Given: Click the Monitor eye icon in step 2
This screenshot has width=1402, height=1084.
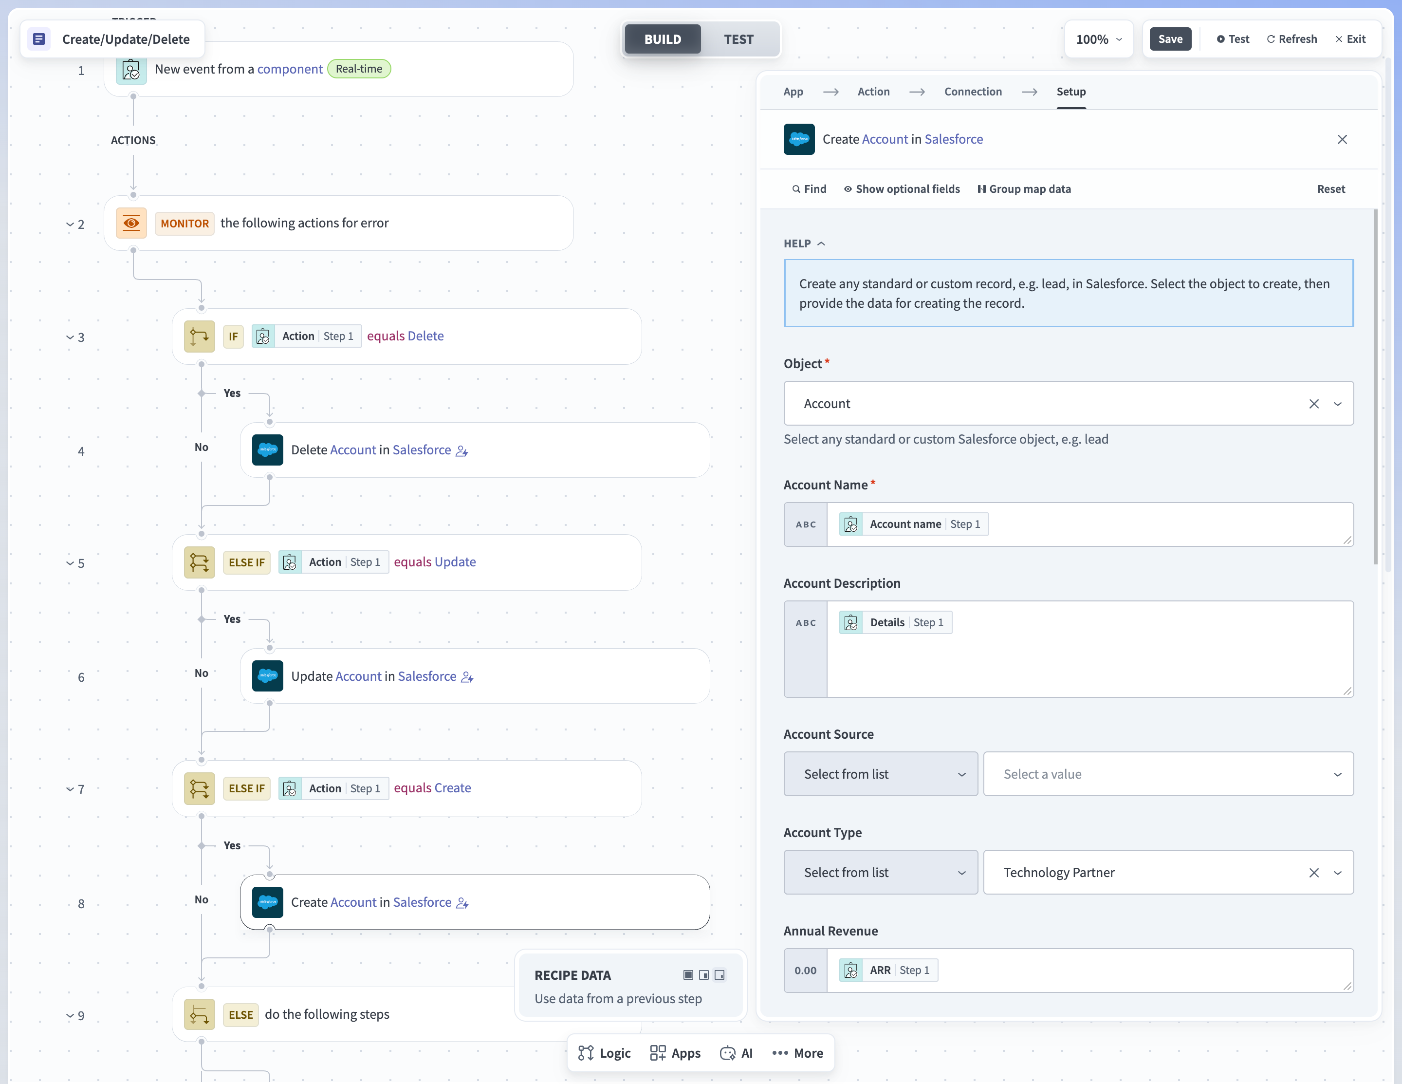Looking at the screenshot, I should coord(131,223).
